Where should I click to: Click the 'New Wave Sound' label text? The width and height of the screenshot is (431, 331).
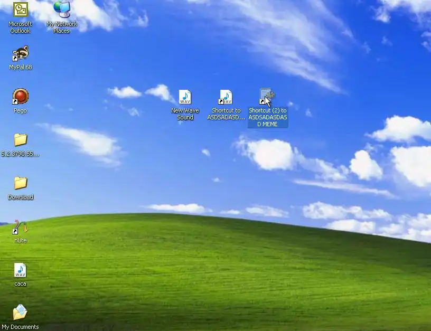pos(185,114)
